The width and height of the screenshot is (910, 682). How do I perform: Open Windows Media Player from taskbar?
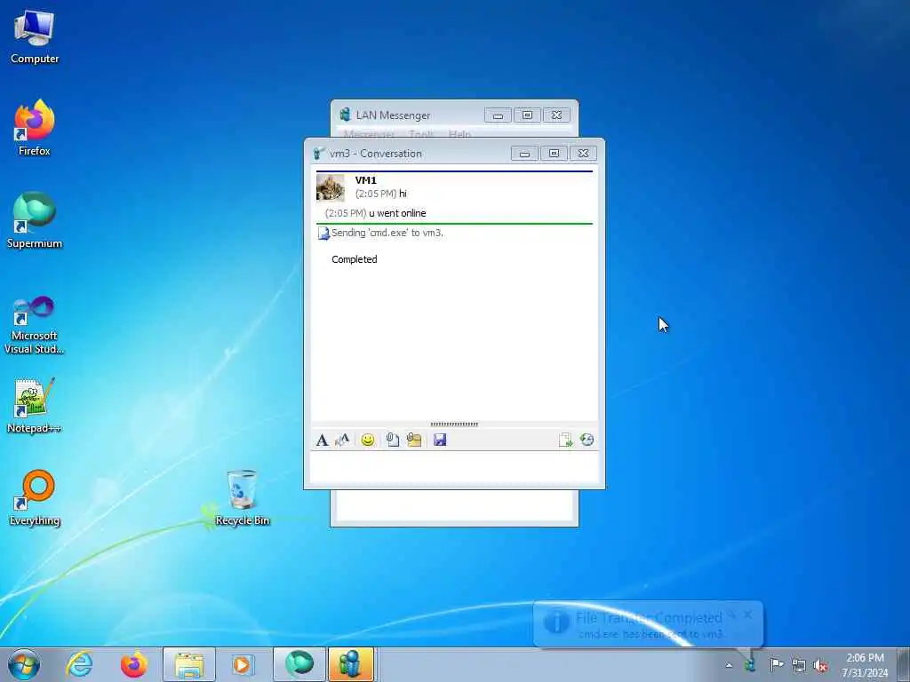tap(243, 664)
